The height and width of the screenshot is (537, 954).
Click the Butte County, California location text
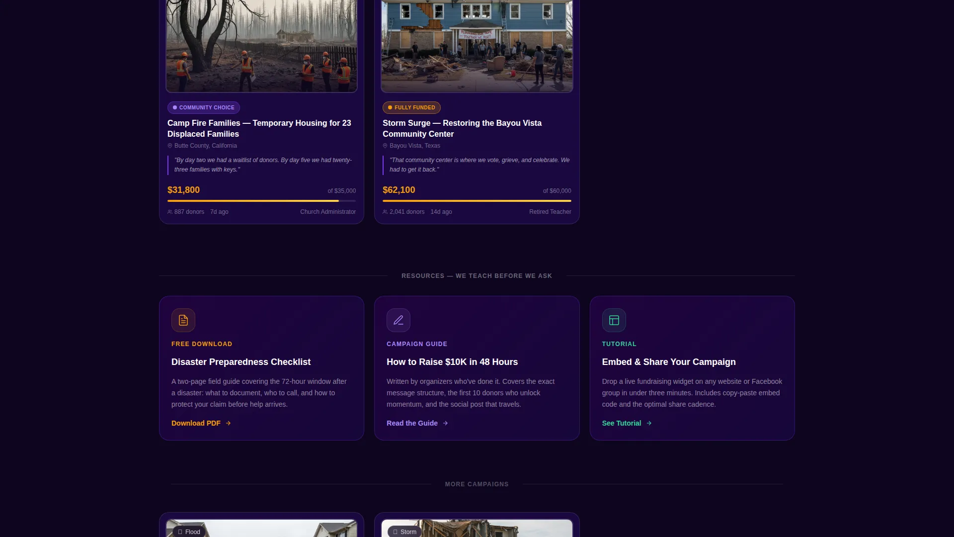coord(206,146)
